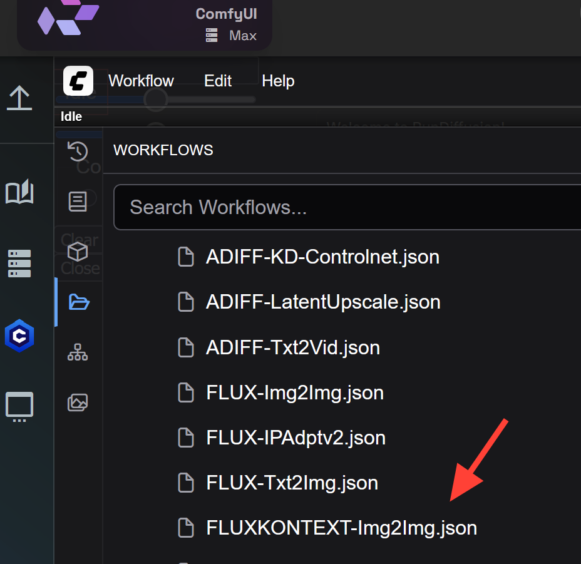Open the Edit menu
Image resolution: width=581 pixels, height=564 pixels.
[x=218, y=81]
